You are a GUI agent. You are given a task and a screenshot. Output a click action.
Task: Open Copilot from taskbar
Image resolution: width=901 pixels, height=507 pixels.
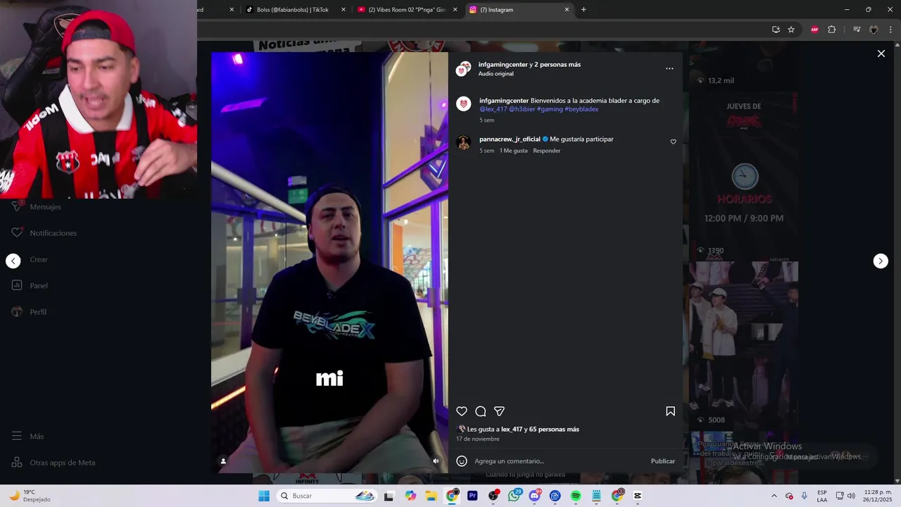pyautogui.click(x=410, y=496)
